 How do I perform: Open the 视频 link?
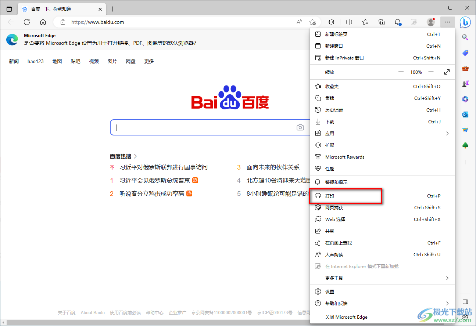point(94,61)
